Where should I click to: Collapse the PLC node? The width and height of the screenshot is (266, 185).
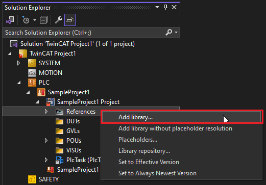tap(19, 83)
